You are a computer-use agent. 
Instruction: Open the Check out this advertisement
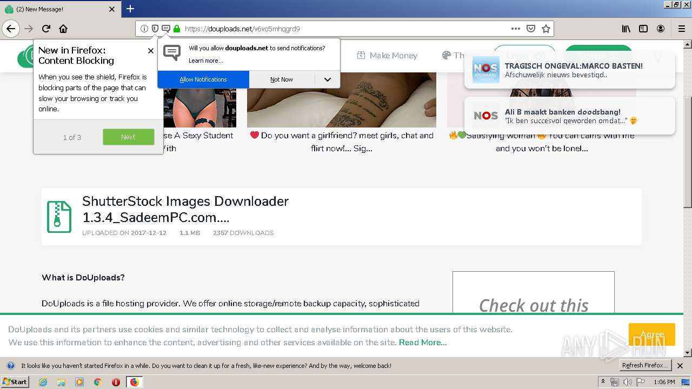tap(534, 292)
